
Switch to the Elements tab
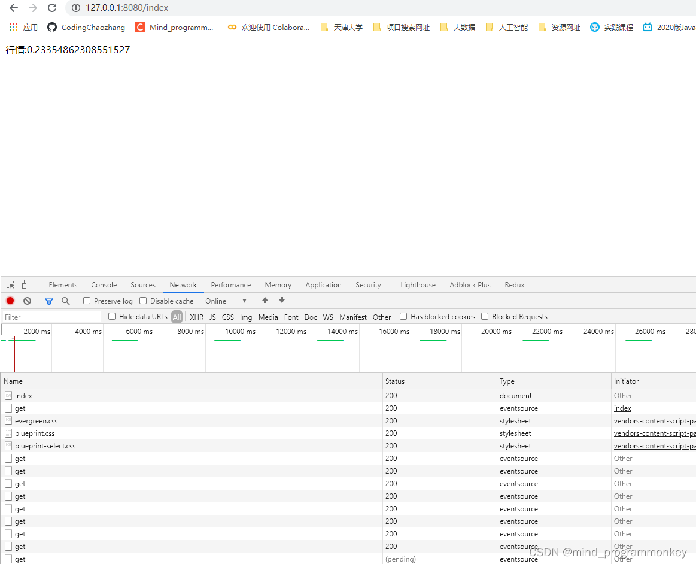pyautogui.click(x=63, y=284)
